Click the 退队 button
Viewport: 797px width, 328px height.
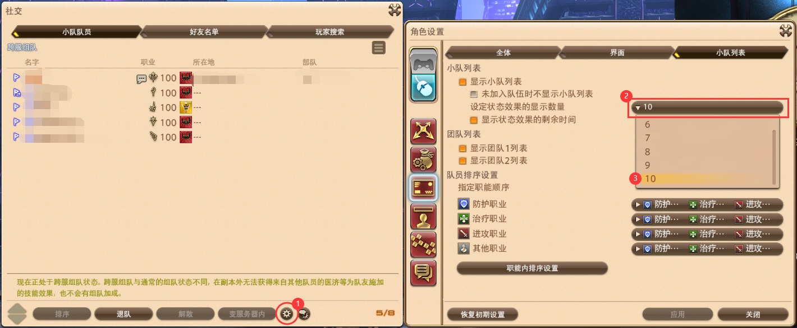click(x=123, y=314)
